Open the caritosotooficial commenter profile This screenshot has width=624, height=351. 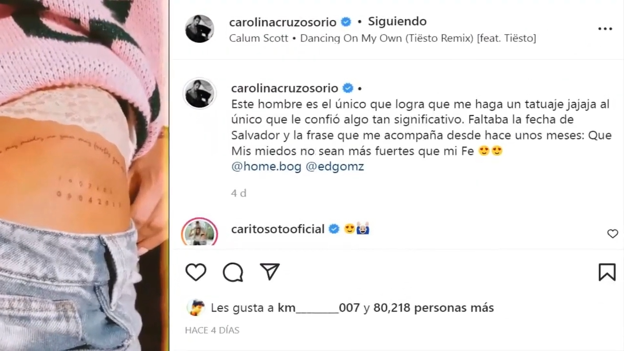point(278,229)
